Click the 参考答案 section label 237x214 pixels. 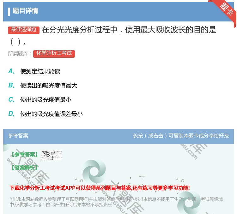click(x=18, y=136)
